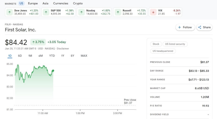Select the YTD chart range

tap(52, 56)
